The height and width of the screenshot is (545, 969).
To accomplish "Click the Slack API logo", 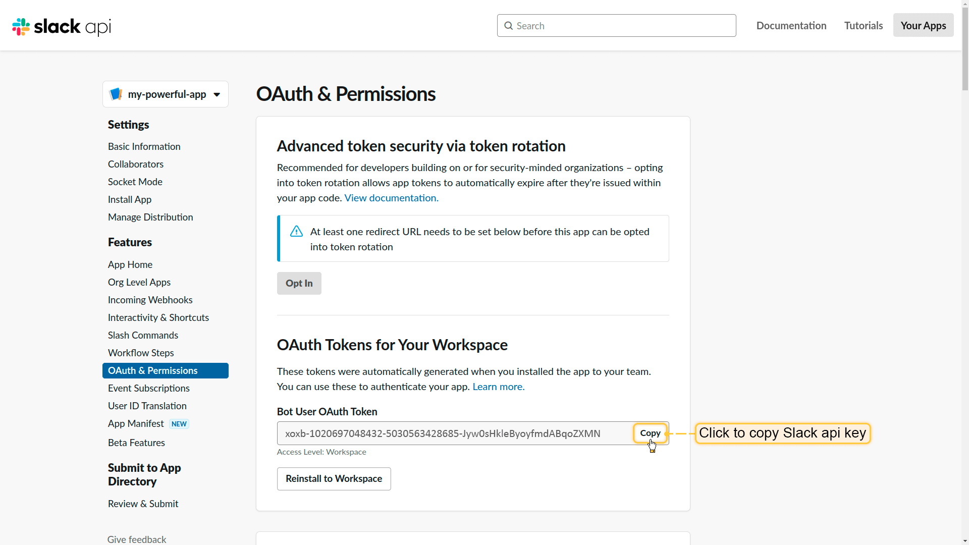I will [x=61, y=26].
